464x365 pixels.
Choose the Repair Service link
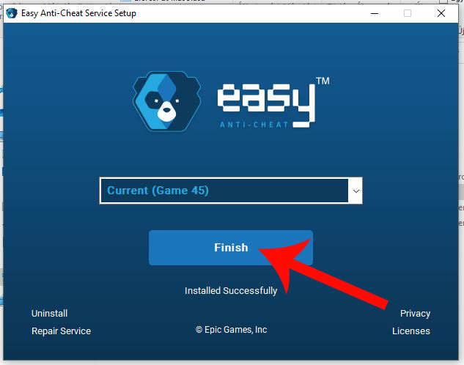(x=61, y=331)
